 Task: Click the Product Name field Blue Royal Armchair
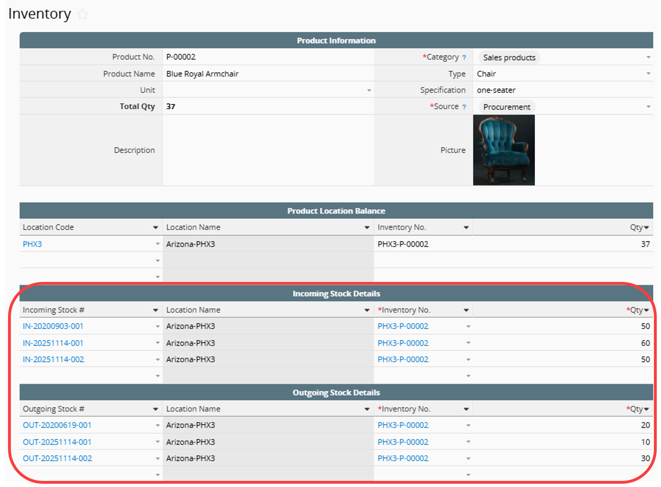point(267,74)
